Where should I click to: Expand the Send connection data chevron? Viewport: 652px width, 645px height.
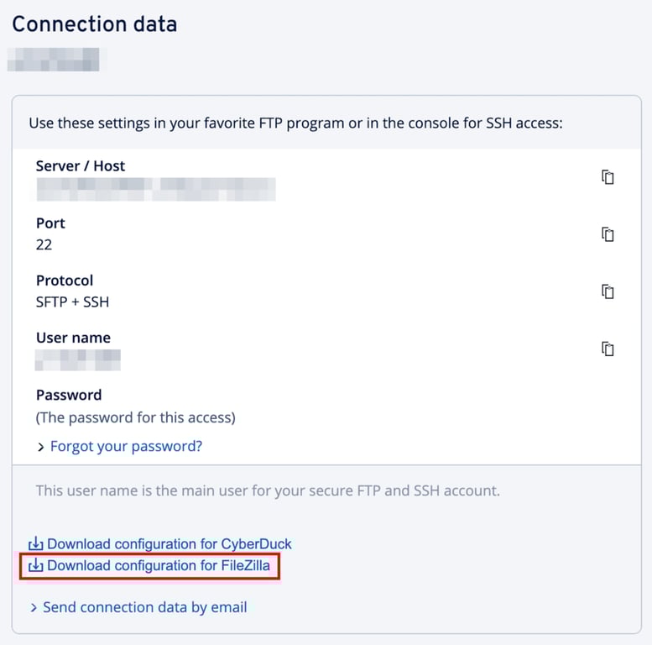pos(34,607)
